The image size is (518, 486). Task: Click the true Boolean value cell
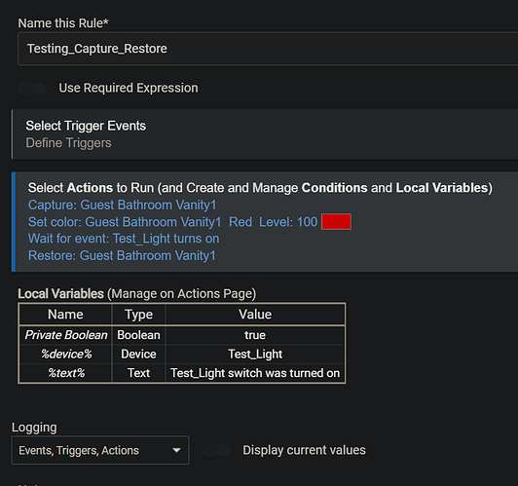(x=255, y=335)
